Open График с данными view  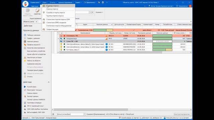click(33, 38)
